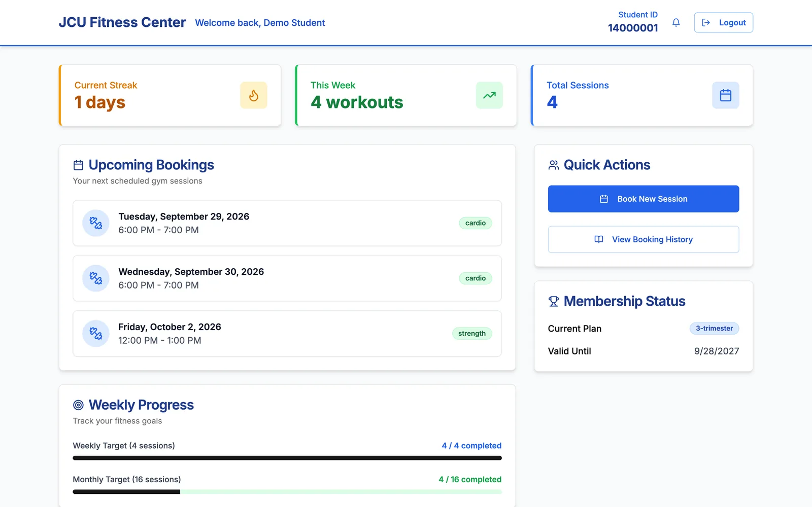Click "Wednesday, September 30, 2026" text
812x507 pixels.
click(x=191, y=272)
